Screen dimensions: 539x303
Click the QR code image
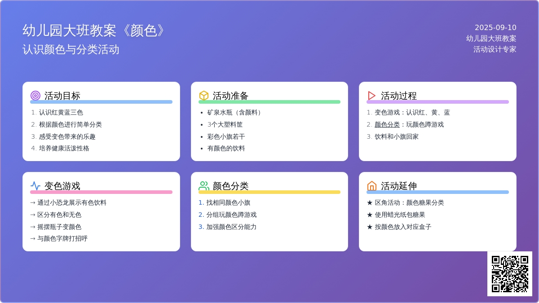click(x=510, y=274)
